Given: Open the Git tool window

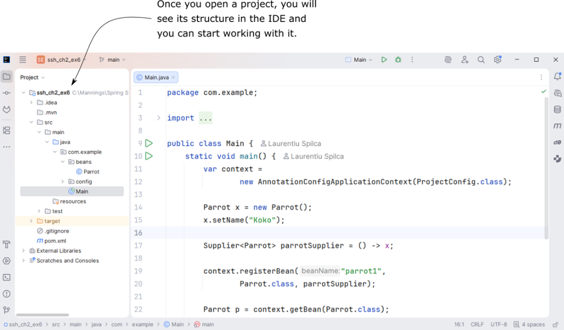Looking at the screenshot, I should (7, 310).
